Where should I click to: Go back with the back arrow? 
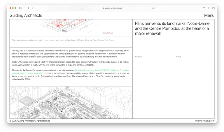coord(28,8)
